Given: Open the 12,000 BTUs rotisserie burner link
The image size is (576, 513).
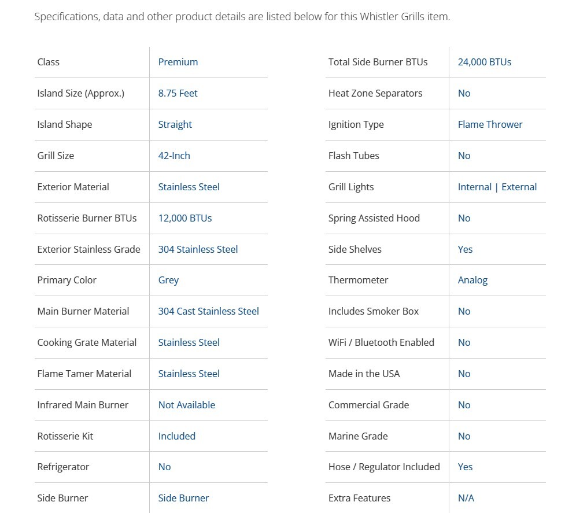Looking at the screenshot, I should (x=184, y=218).
